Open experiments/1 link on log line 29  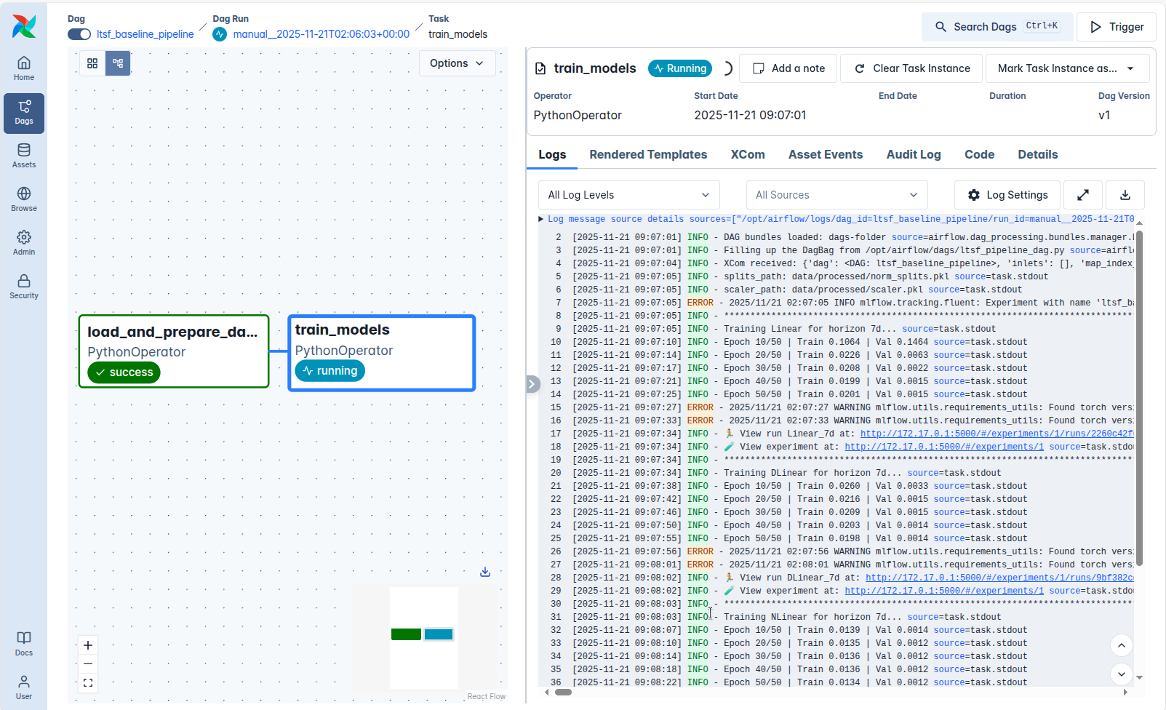click(x=944, y=591)
